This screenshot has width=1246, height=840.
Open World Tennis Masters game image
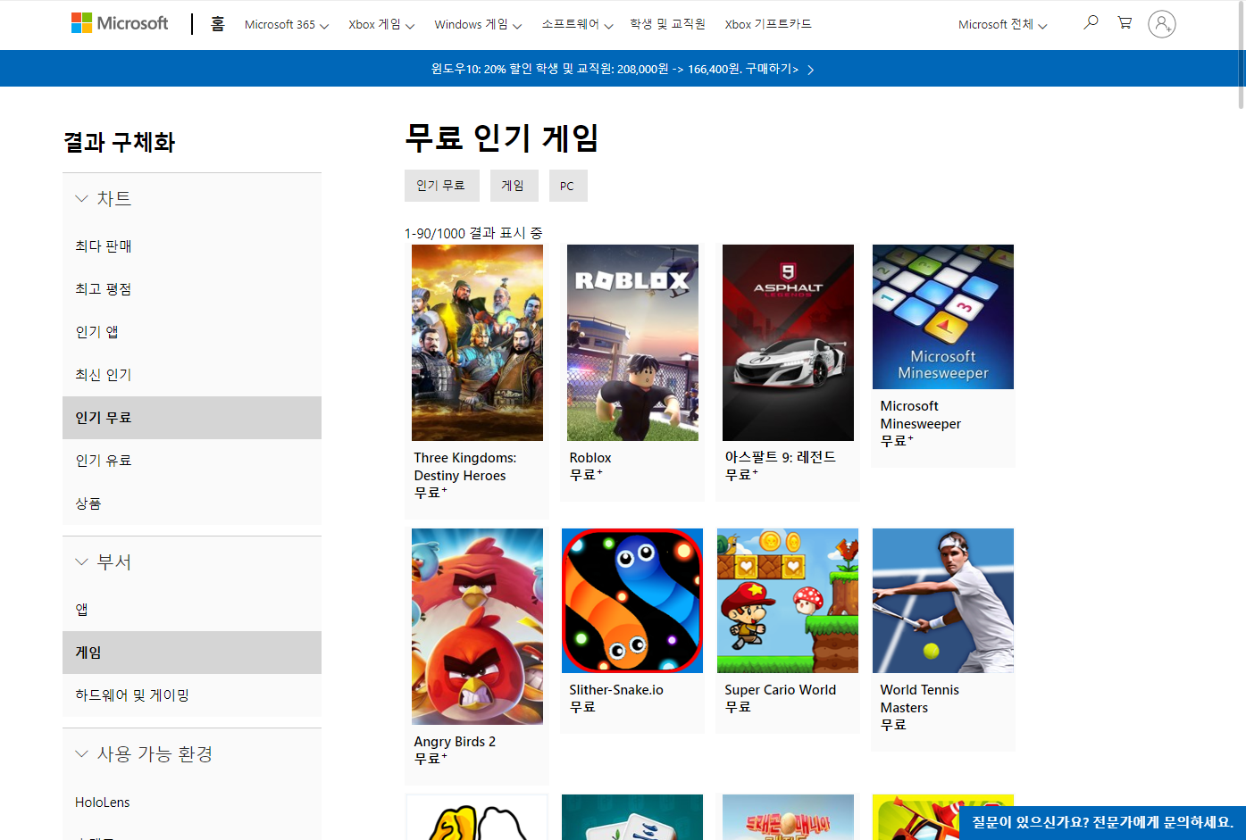(x=943, y=601)
